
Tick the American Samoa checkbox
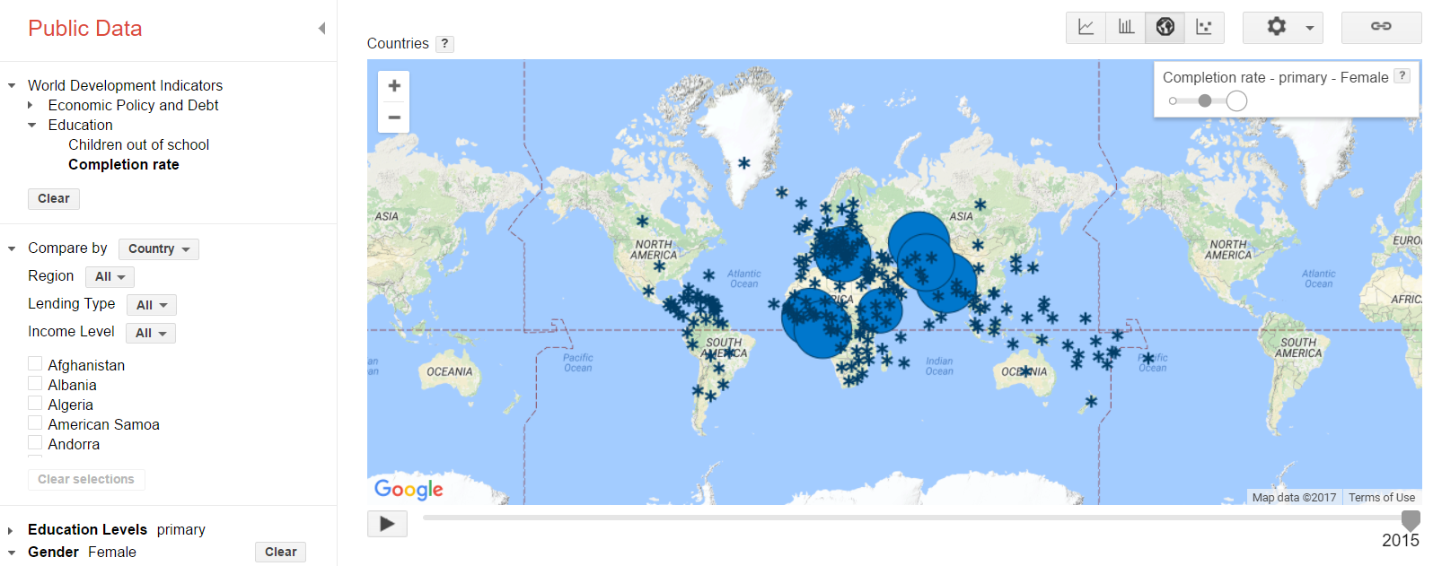35,422
